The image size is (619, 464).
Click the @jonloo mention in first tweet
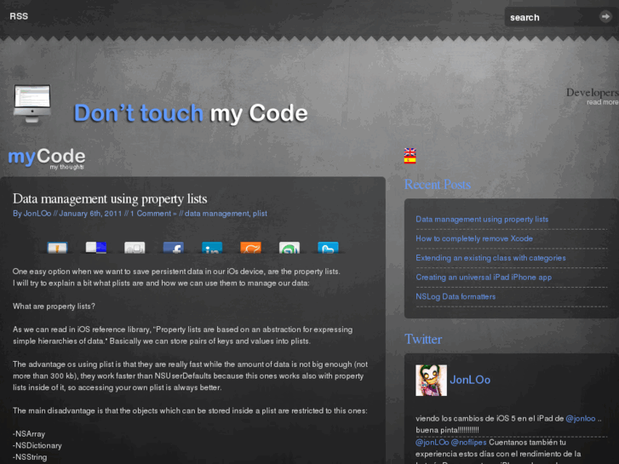pyautogui.click(x=581, y=419)
